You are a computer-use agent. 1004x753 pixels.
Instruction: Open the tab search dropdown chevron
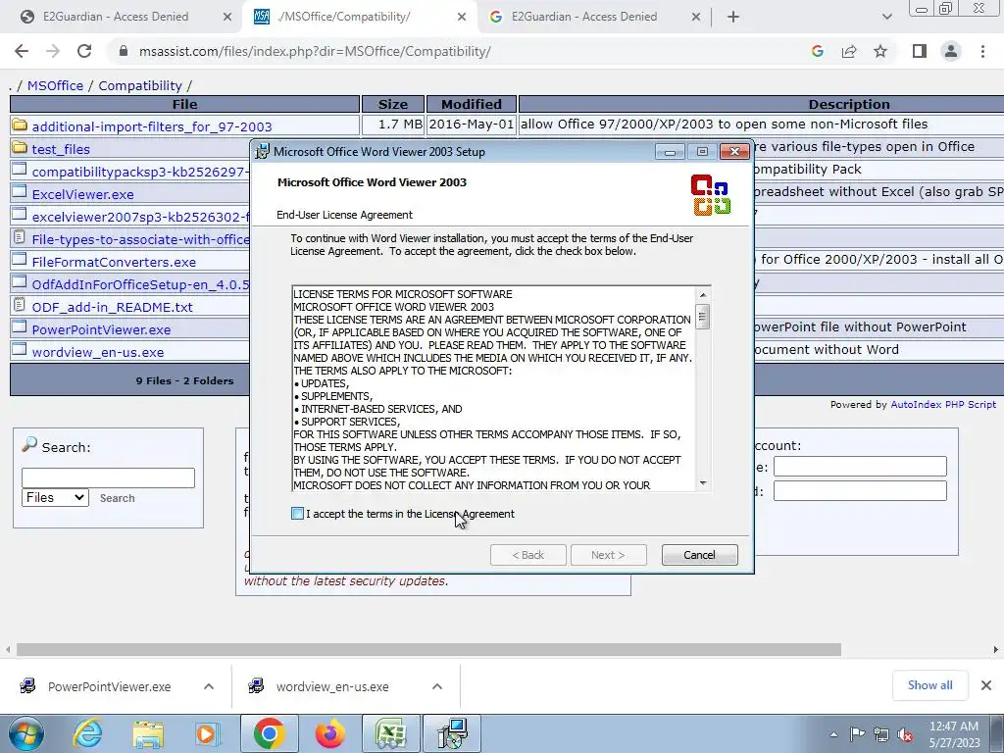coord(886,18)
